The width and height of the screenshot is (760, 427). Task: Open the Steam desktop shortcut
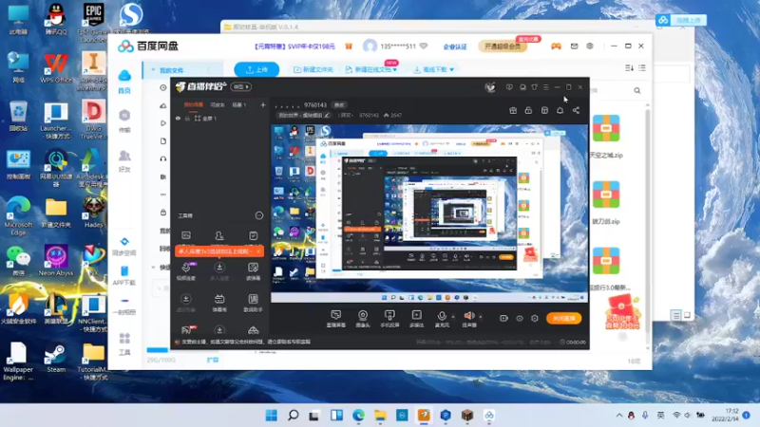click(x=56, y=359)
